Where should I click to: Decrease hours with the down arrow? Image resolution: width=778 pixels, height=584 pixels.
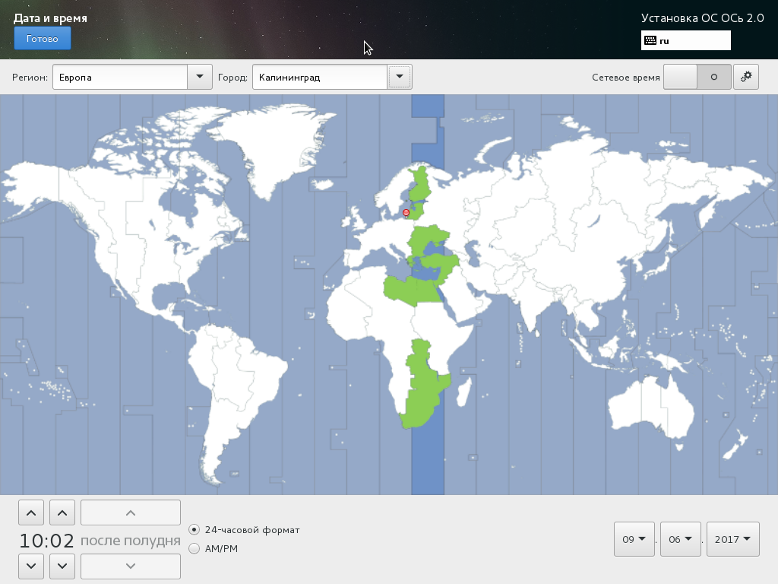click(31, 566)
